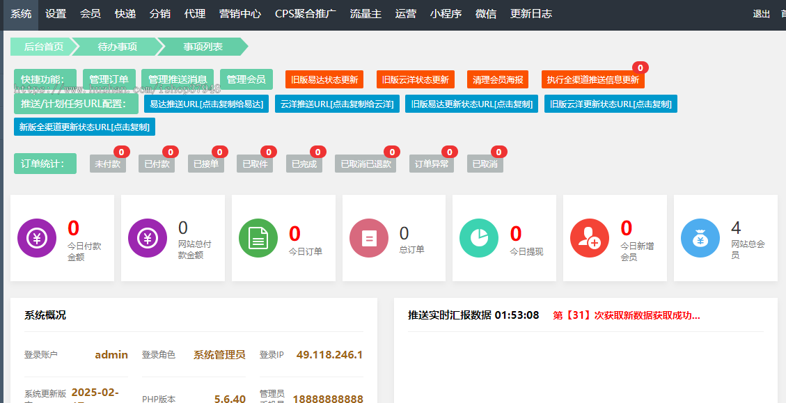Click the red add-member icon for 今日新增会员
This screenshot has width=786, height=403.
pos(590,238)
